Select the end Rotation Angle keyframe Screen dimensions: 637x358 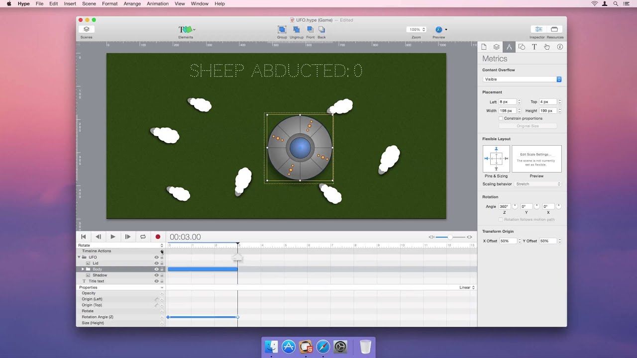point(237,317)
